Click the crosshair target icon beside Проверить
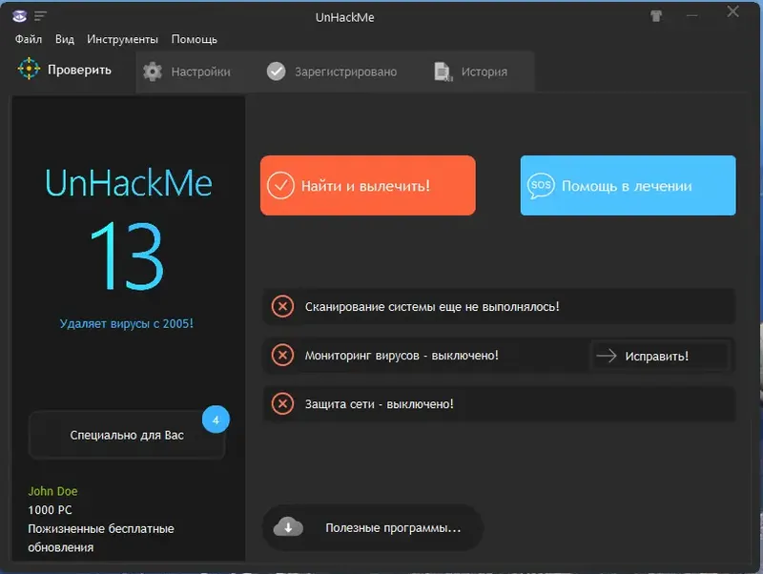 pyautogui.click(x=29, y=69)
